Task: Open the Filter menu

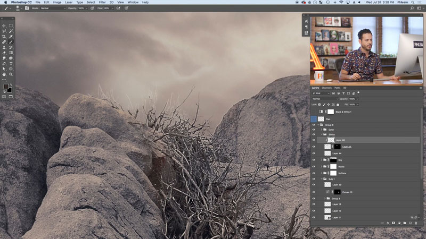Action: [102, 2]
